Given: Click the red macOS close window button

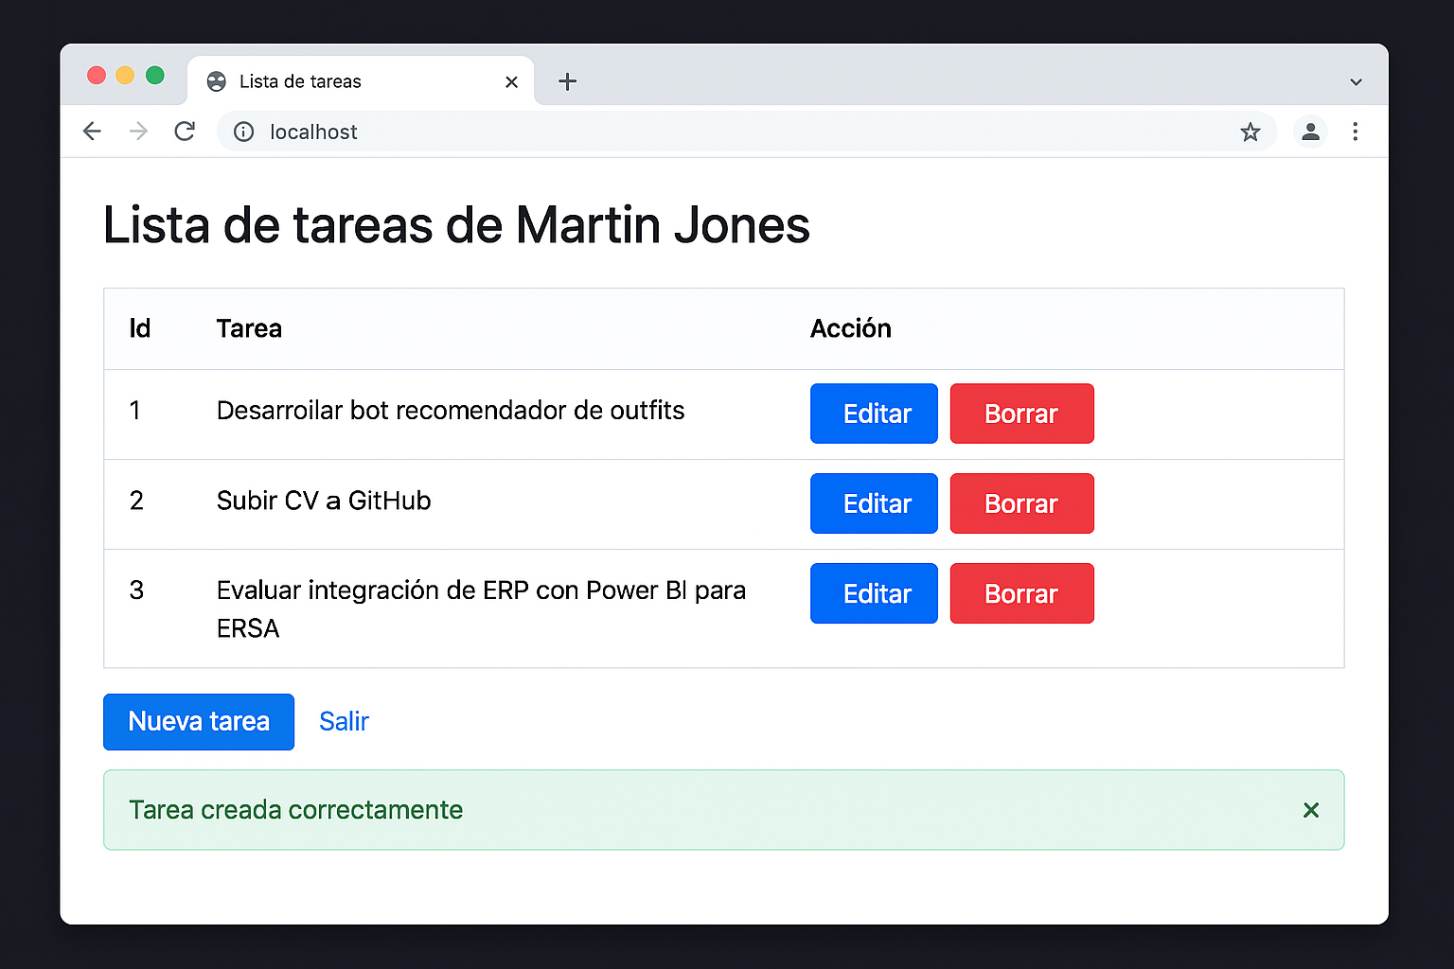Looking at the screenshot, I should (97, 76).
